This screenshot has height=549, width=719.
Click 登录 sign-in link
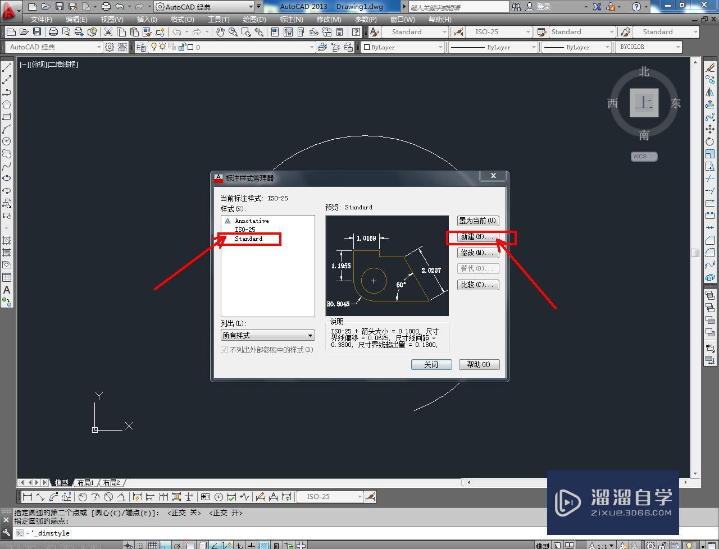coord(544,7)
